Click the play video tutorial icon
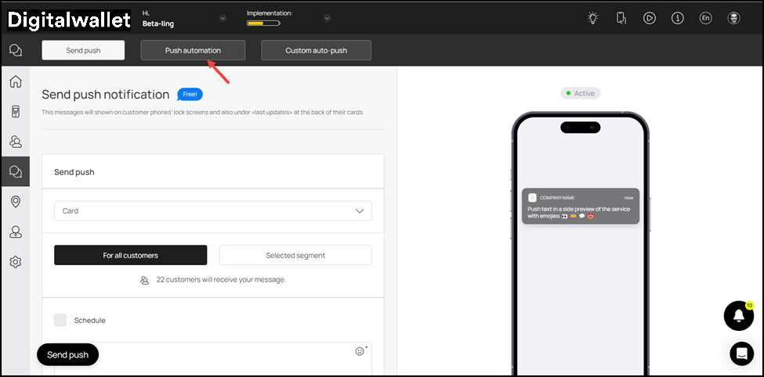764x377 pixels. point(650,18)
